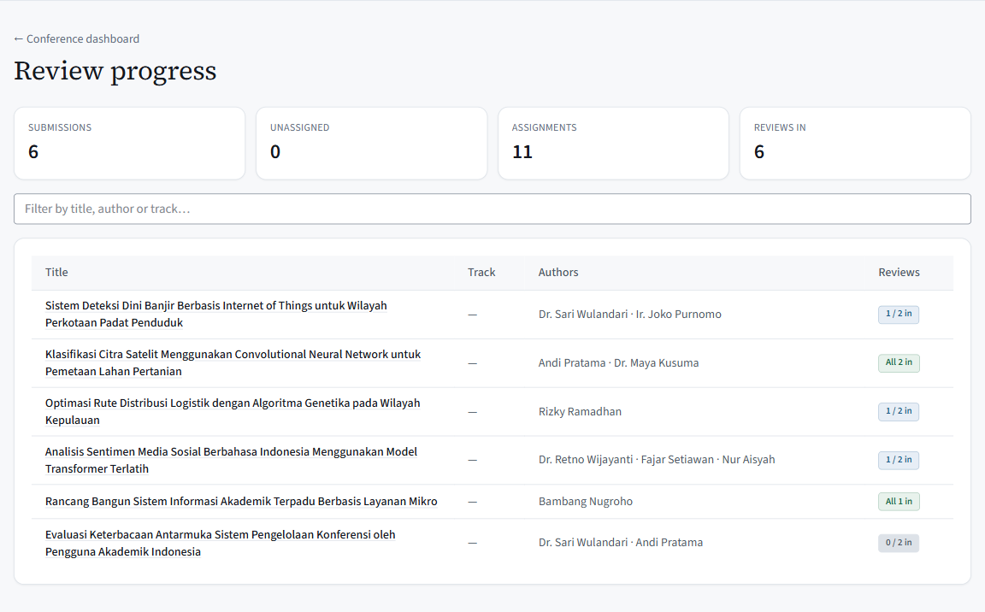Focus the filter by title search field
985x612 pixels.
[x=492, y=209]
